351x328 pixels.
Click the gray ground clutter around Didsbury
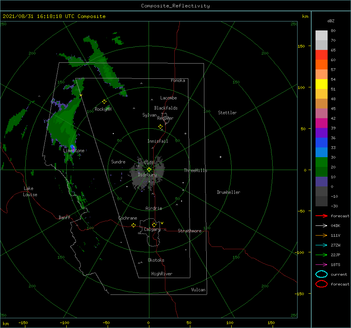(x=147, y=174)
